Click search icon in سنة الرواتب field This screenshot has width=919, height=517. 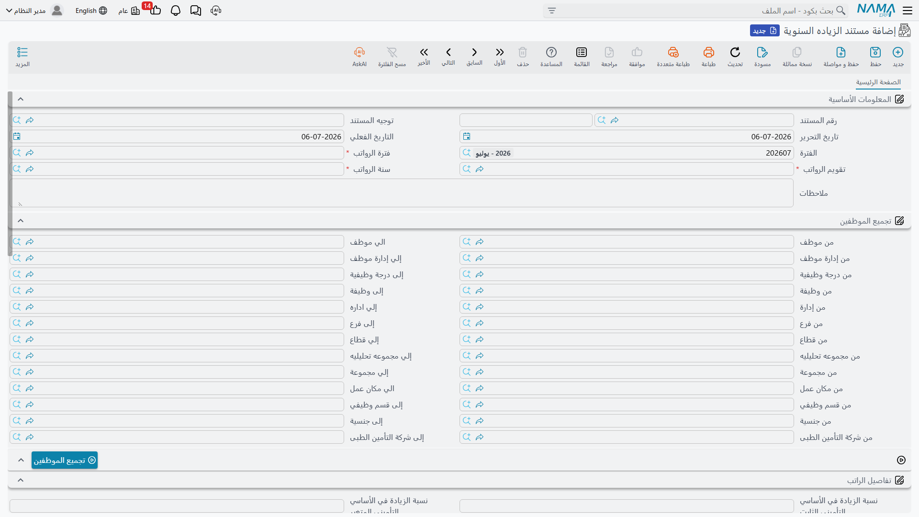(x=17, y=169)
